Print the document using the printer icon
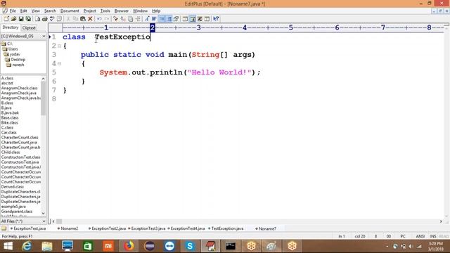The height and width of the screenshot is (253, 450). (x=44, y=19)
